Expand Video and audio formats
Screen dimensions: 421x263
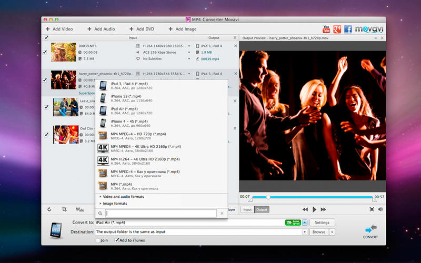tap(123, 197)
